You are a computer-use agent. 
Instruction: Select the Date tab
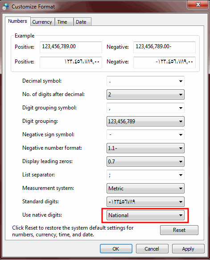pos(82,22)
